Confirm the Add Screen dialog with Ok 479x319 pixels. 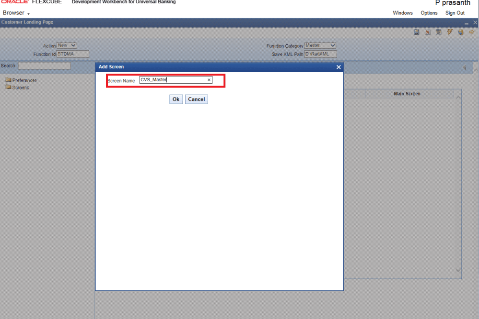pyautogui.click(x=176, y=99)
